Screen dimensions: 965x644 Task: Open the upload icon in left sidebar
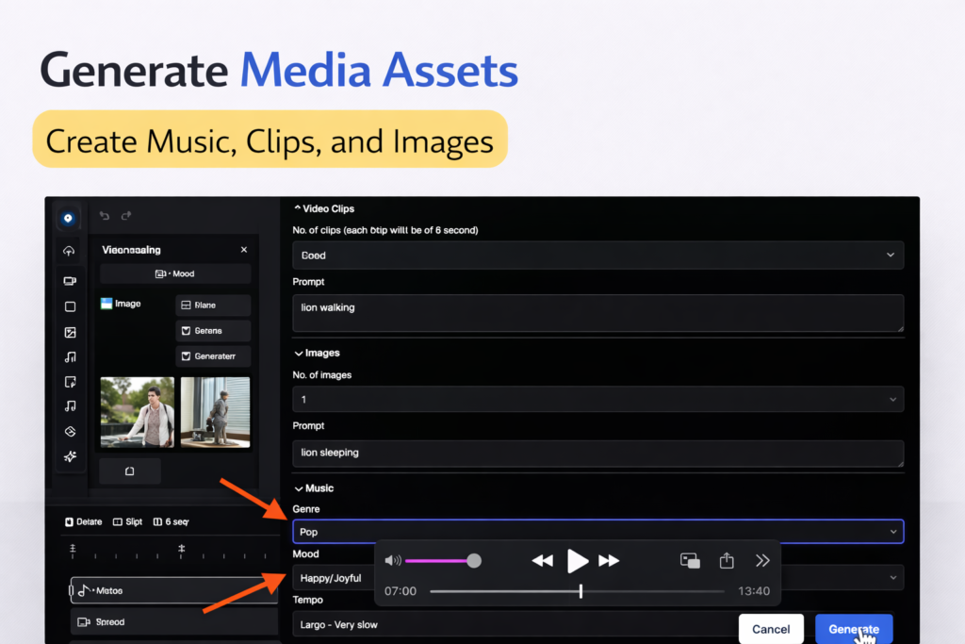click(x=69, y=252)
